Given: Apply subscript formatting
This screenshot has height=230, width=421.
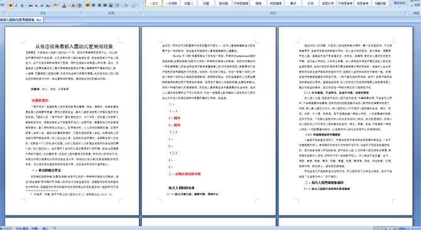Looking at the screenshot, I should tap(36, 6).
